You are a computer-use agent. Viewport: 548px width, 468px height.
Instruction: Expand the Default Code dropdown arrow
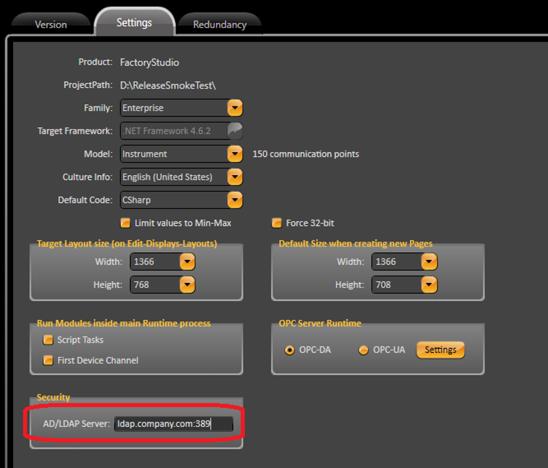point(235,200)
